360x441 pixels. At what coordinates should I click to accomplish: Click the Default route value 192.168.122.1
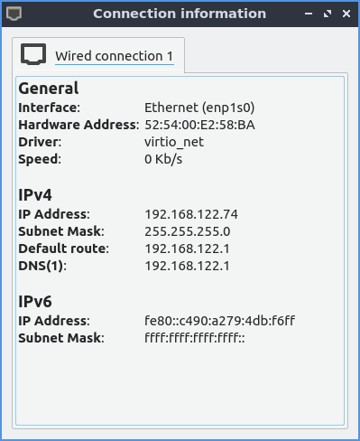[x=187, y=249]
